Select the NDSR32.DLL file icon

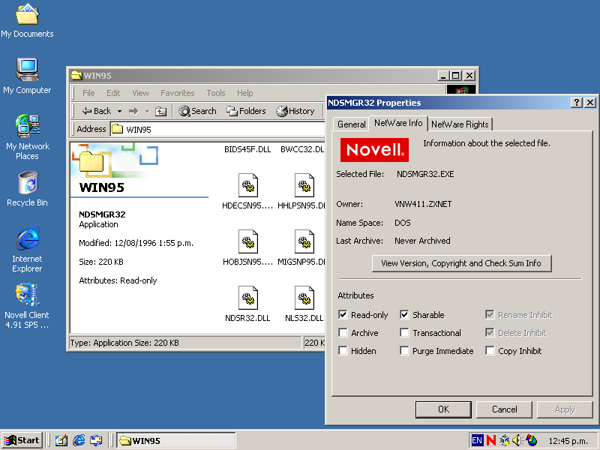pyautogui.click(x=247, y=298)
